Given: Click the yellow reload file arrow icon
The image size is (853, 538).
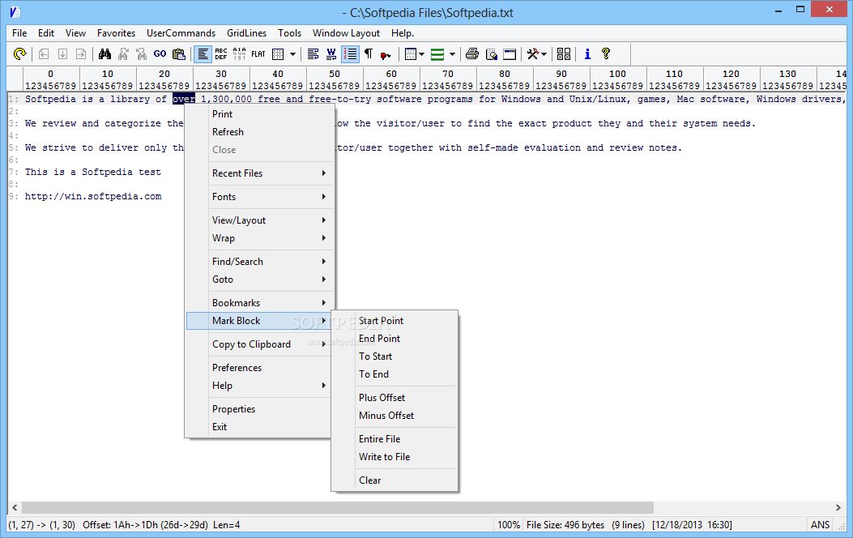Looking at the screenshot, I should tap(20, 53).
